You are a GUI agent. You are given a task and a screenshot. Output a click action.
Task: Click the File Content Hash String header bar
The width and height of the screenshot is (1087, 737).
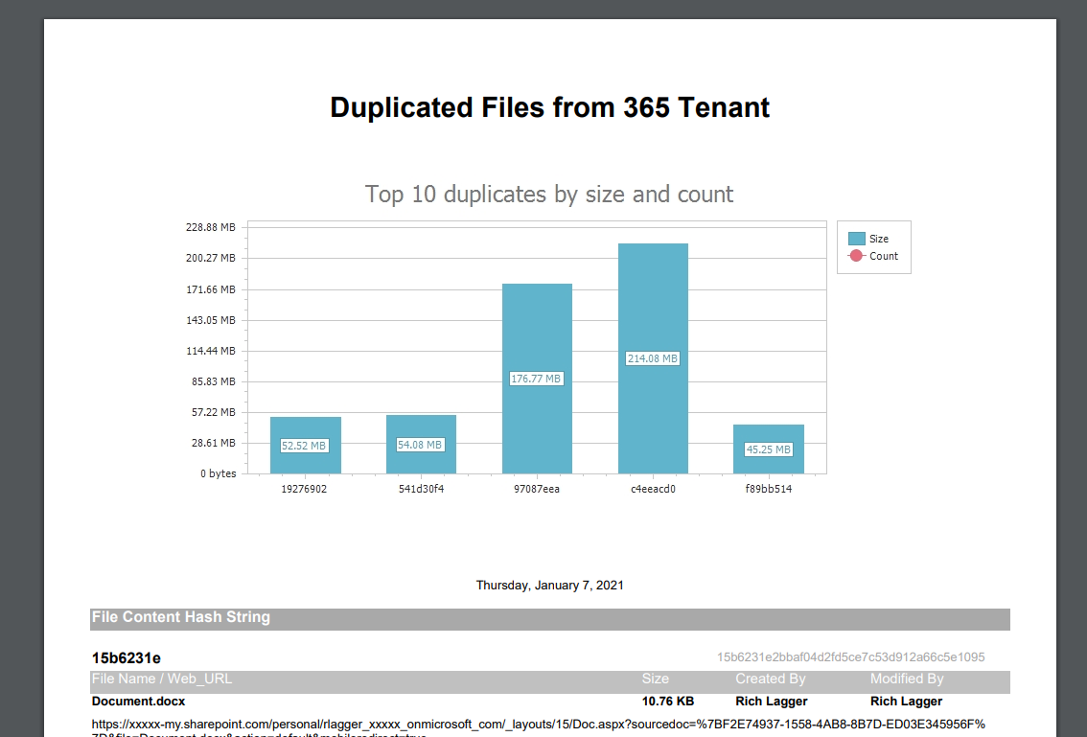click(x=180, y=617)
